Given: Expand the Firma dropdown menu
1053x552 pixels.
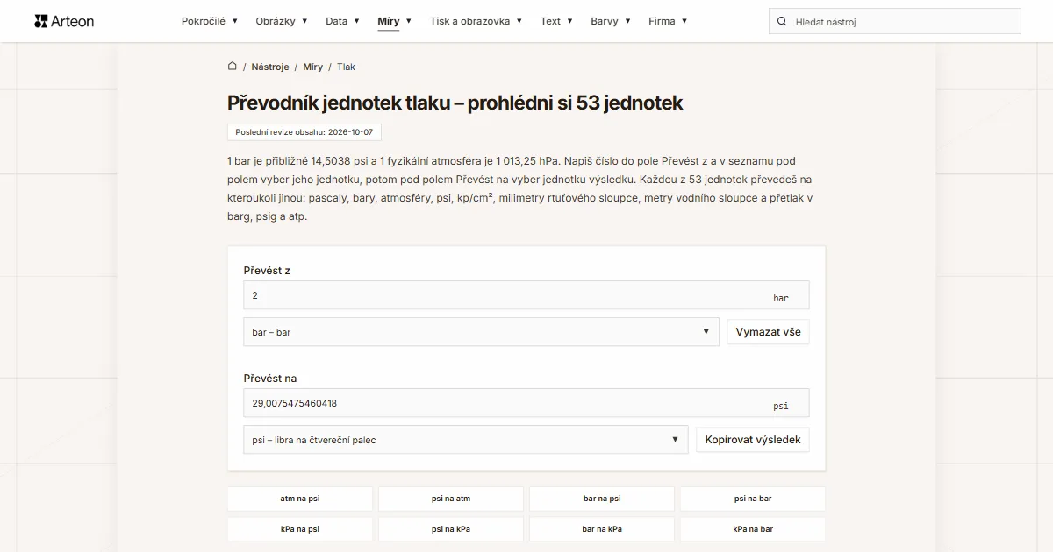Looking at the screenshot, I should 668,21.
